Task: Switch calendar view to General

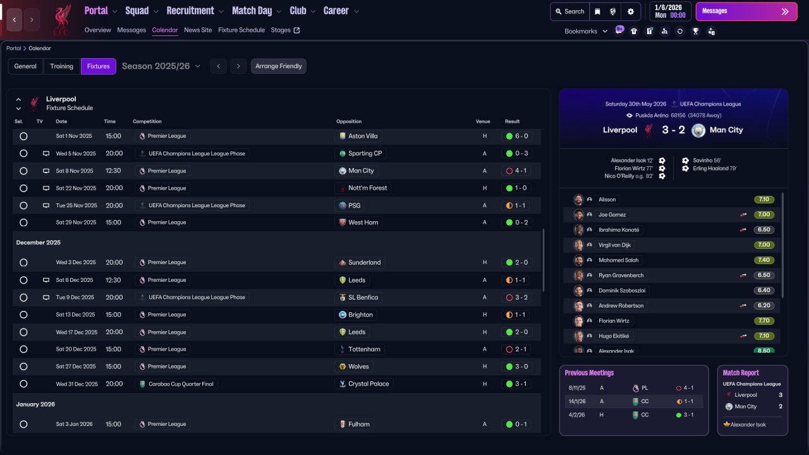Action: (x=25, y=66)
